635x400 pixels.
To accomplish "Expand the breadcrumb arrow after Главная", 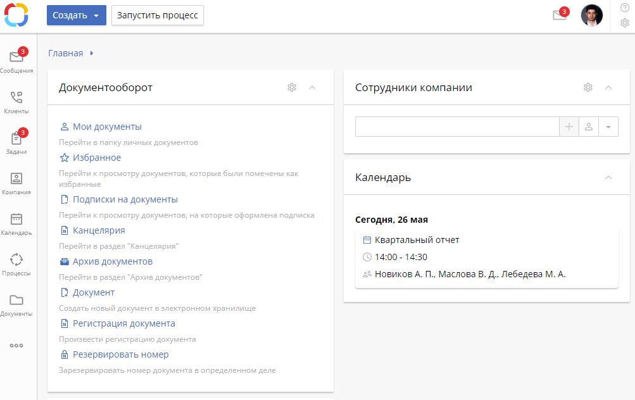I will pos(92,53).
